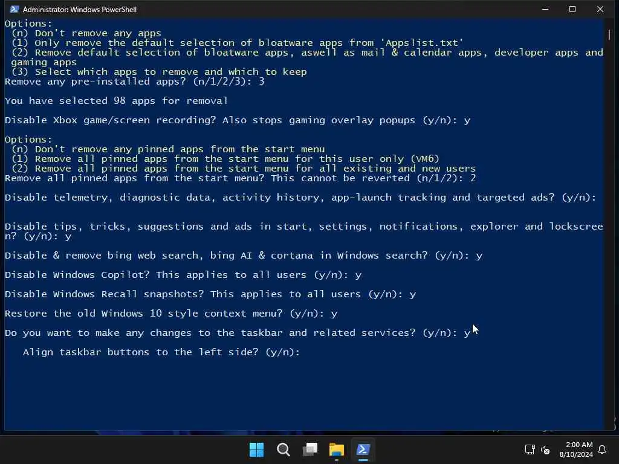This screenshot has width=619, height=464.
Task: Click the 'Disable & remove bing web search' line
Action: coord(244,256)
